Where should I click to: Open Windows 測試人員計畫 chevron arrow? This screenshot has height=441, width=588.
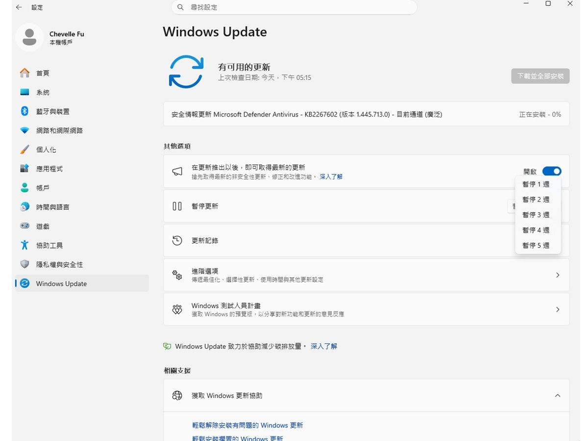(x=558, y=310)
